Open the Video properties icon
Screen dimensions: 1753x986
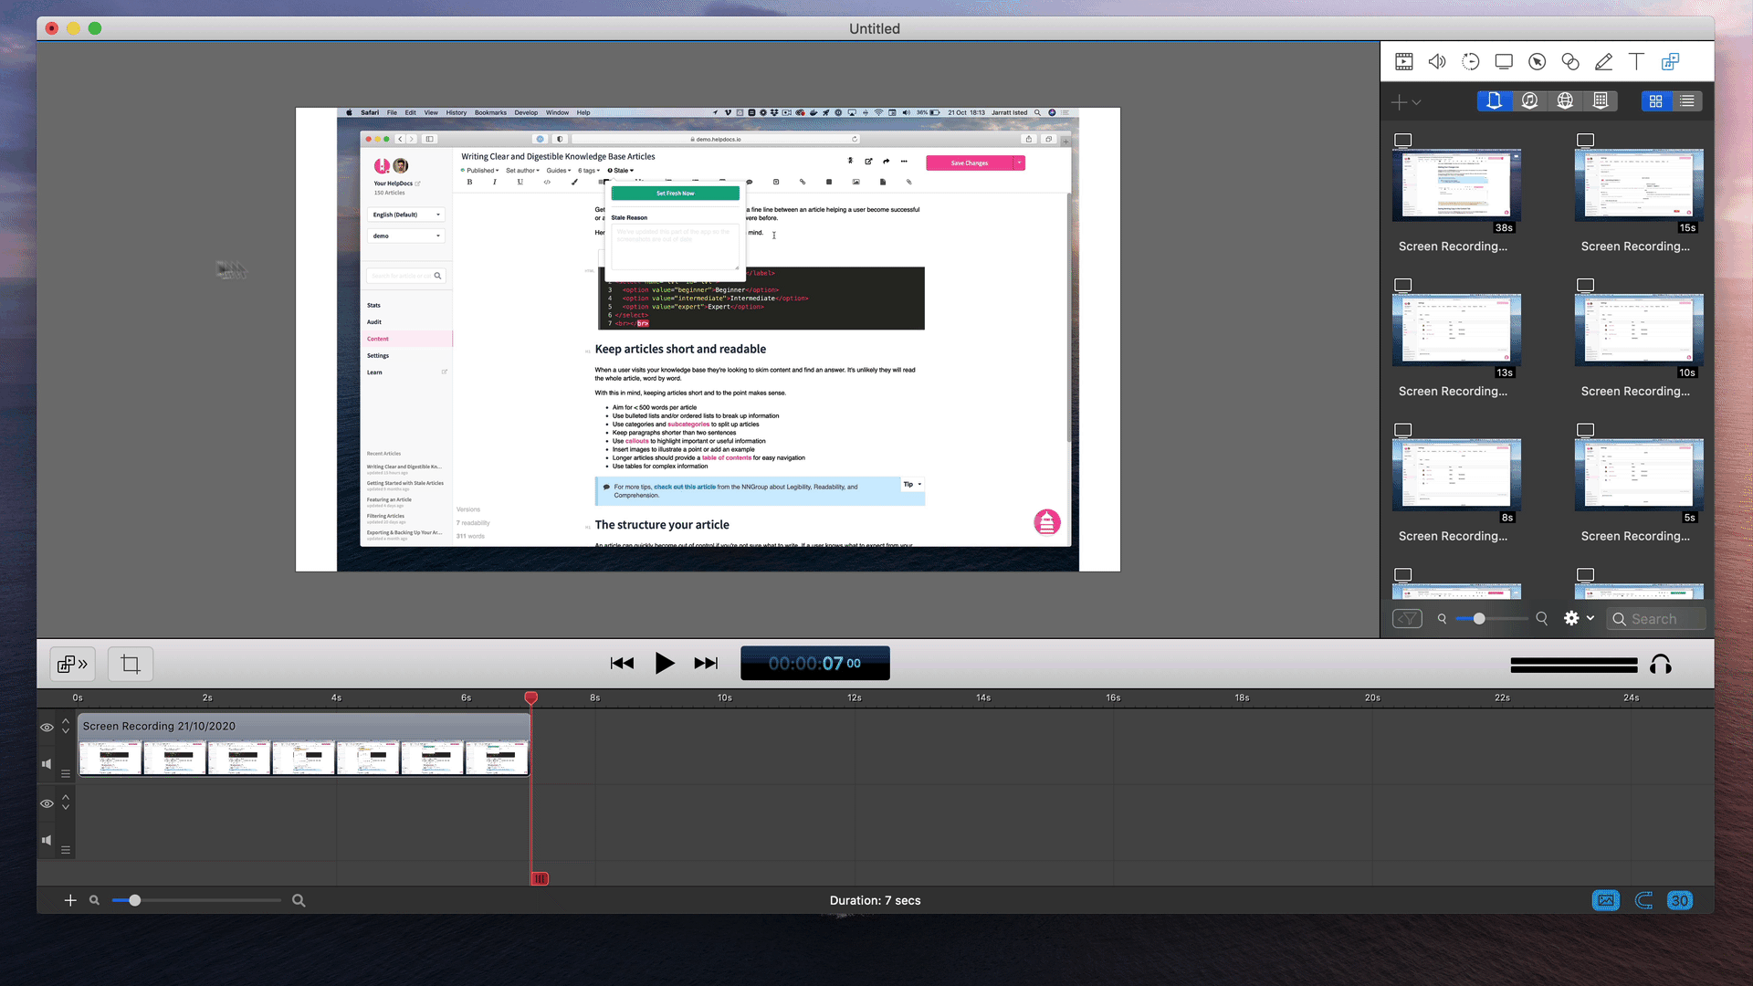[1403, 62]
